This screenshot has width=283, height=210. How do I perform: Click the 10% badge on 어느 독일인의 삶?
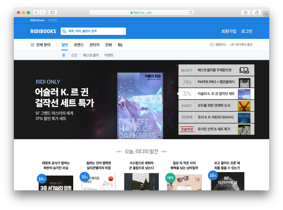click(213, 176)
